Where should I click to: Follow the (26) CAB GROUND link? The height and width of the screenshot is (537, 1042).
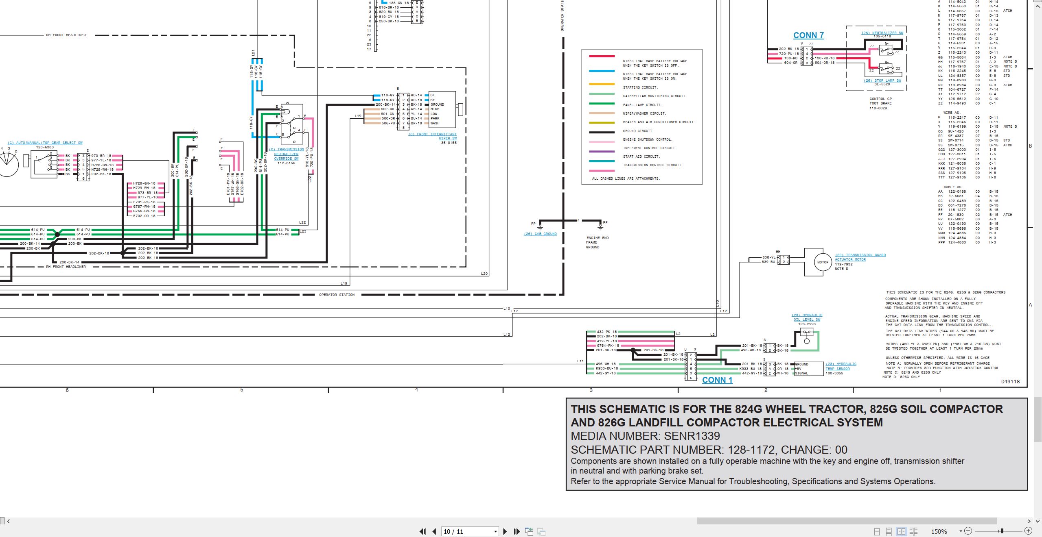(540, 234)
